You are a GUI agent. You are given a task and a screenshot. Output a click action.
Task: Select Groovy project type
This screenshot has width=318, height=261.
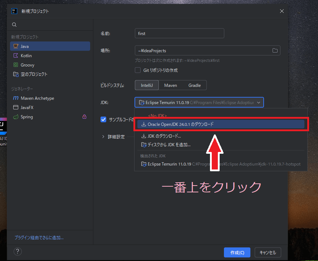pyautogui.click(x=50, y=65)
